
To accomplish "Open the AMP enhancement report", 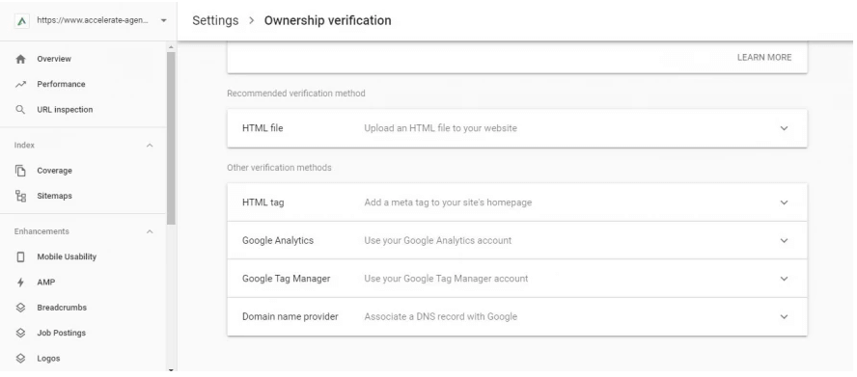I will coord(46,283).
